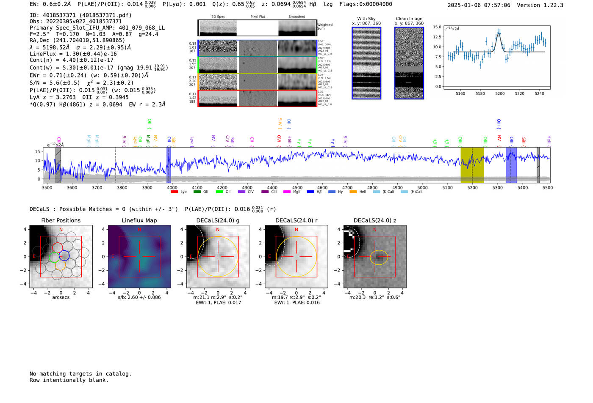Click the Hβ blue legend swatch

point(310,192)
